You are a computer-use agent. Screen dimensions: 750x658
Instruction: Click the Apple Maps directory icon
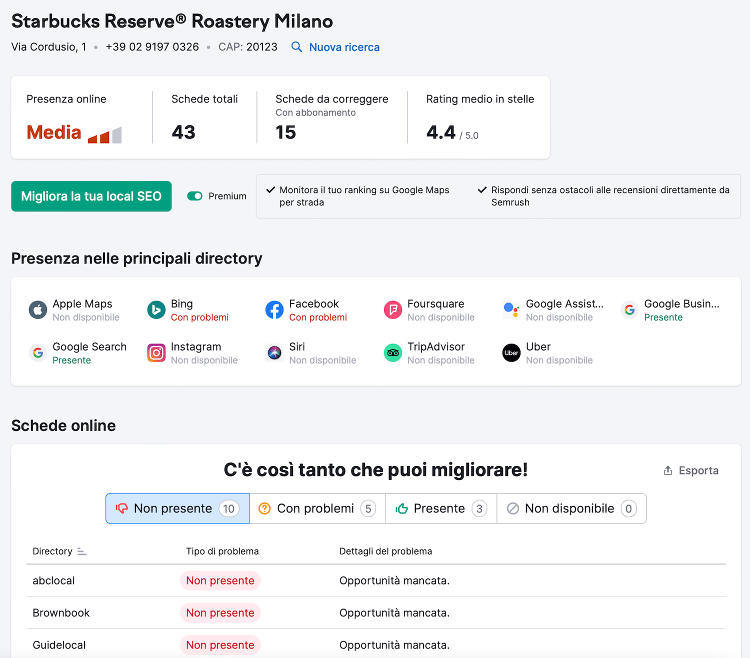pos(38,310)
